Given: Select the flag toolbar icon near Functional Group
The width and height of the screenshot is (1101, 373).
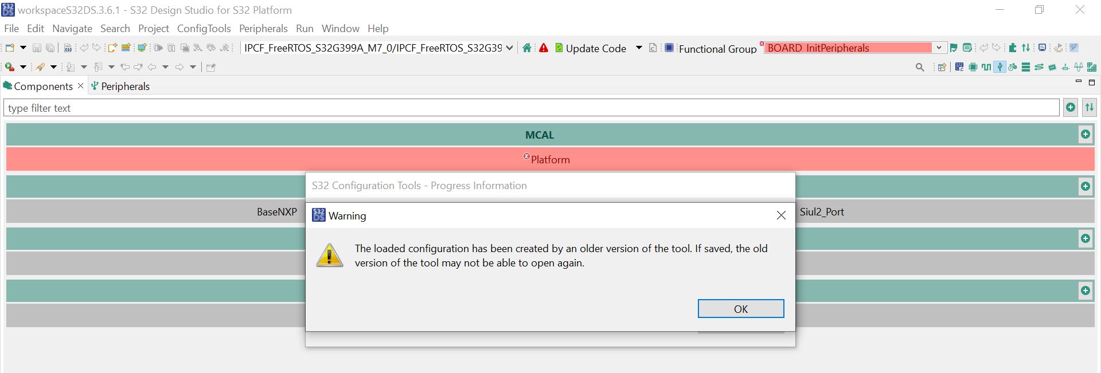Looking at the screenshot, I should point(954,48).
